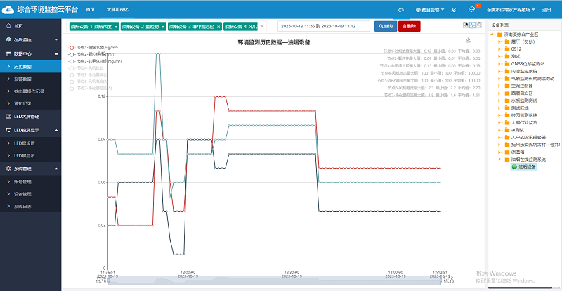This screenshot has width=562, height=291.
Task: Expand the 空调控制器 tree folder
Action: [x=499, y=86]
